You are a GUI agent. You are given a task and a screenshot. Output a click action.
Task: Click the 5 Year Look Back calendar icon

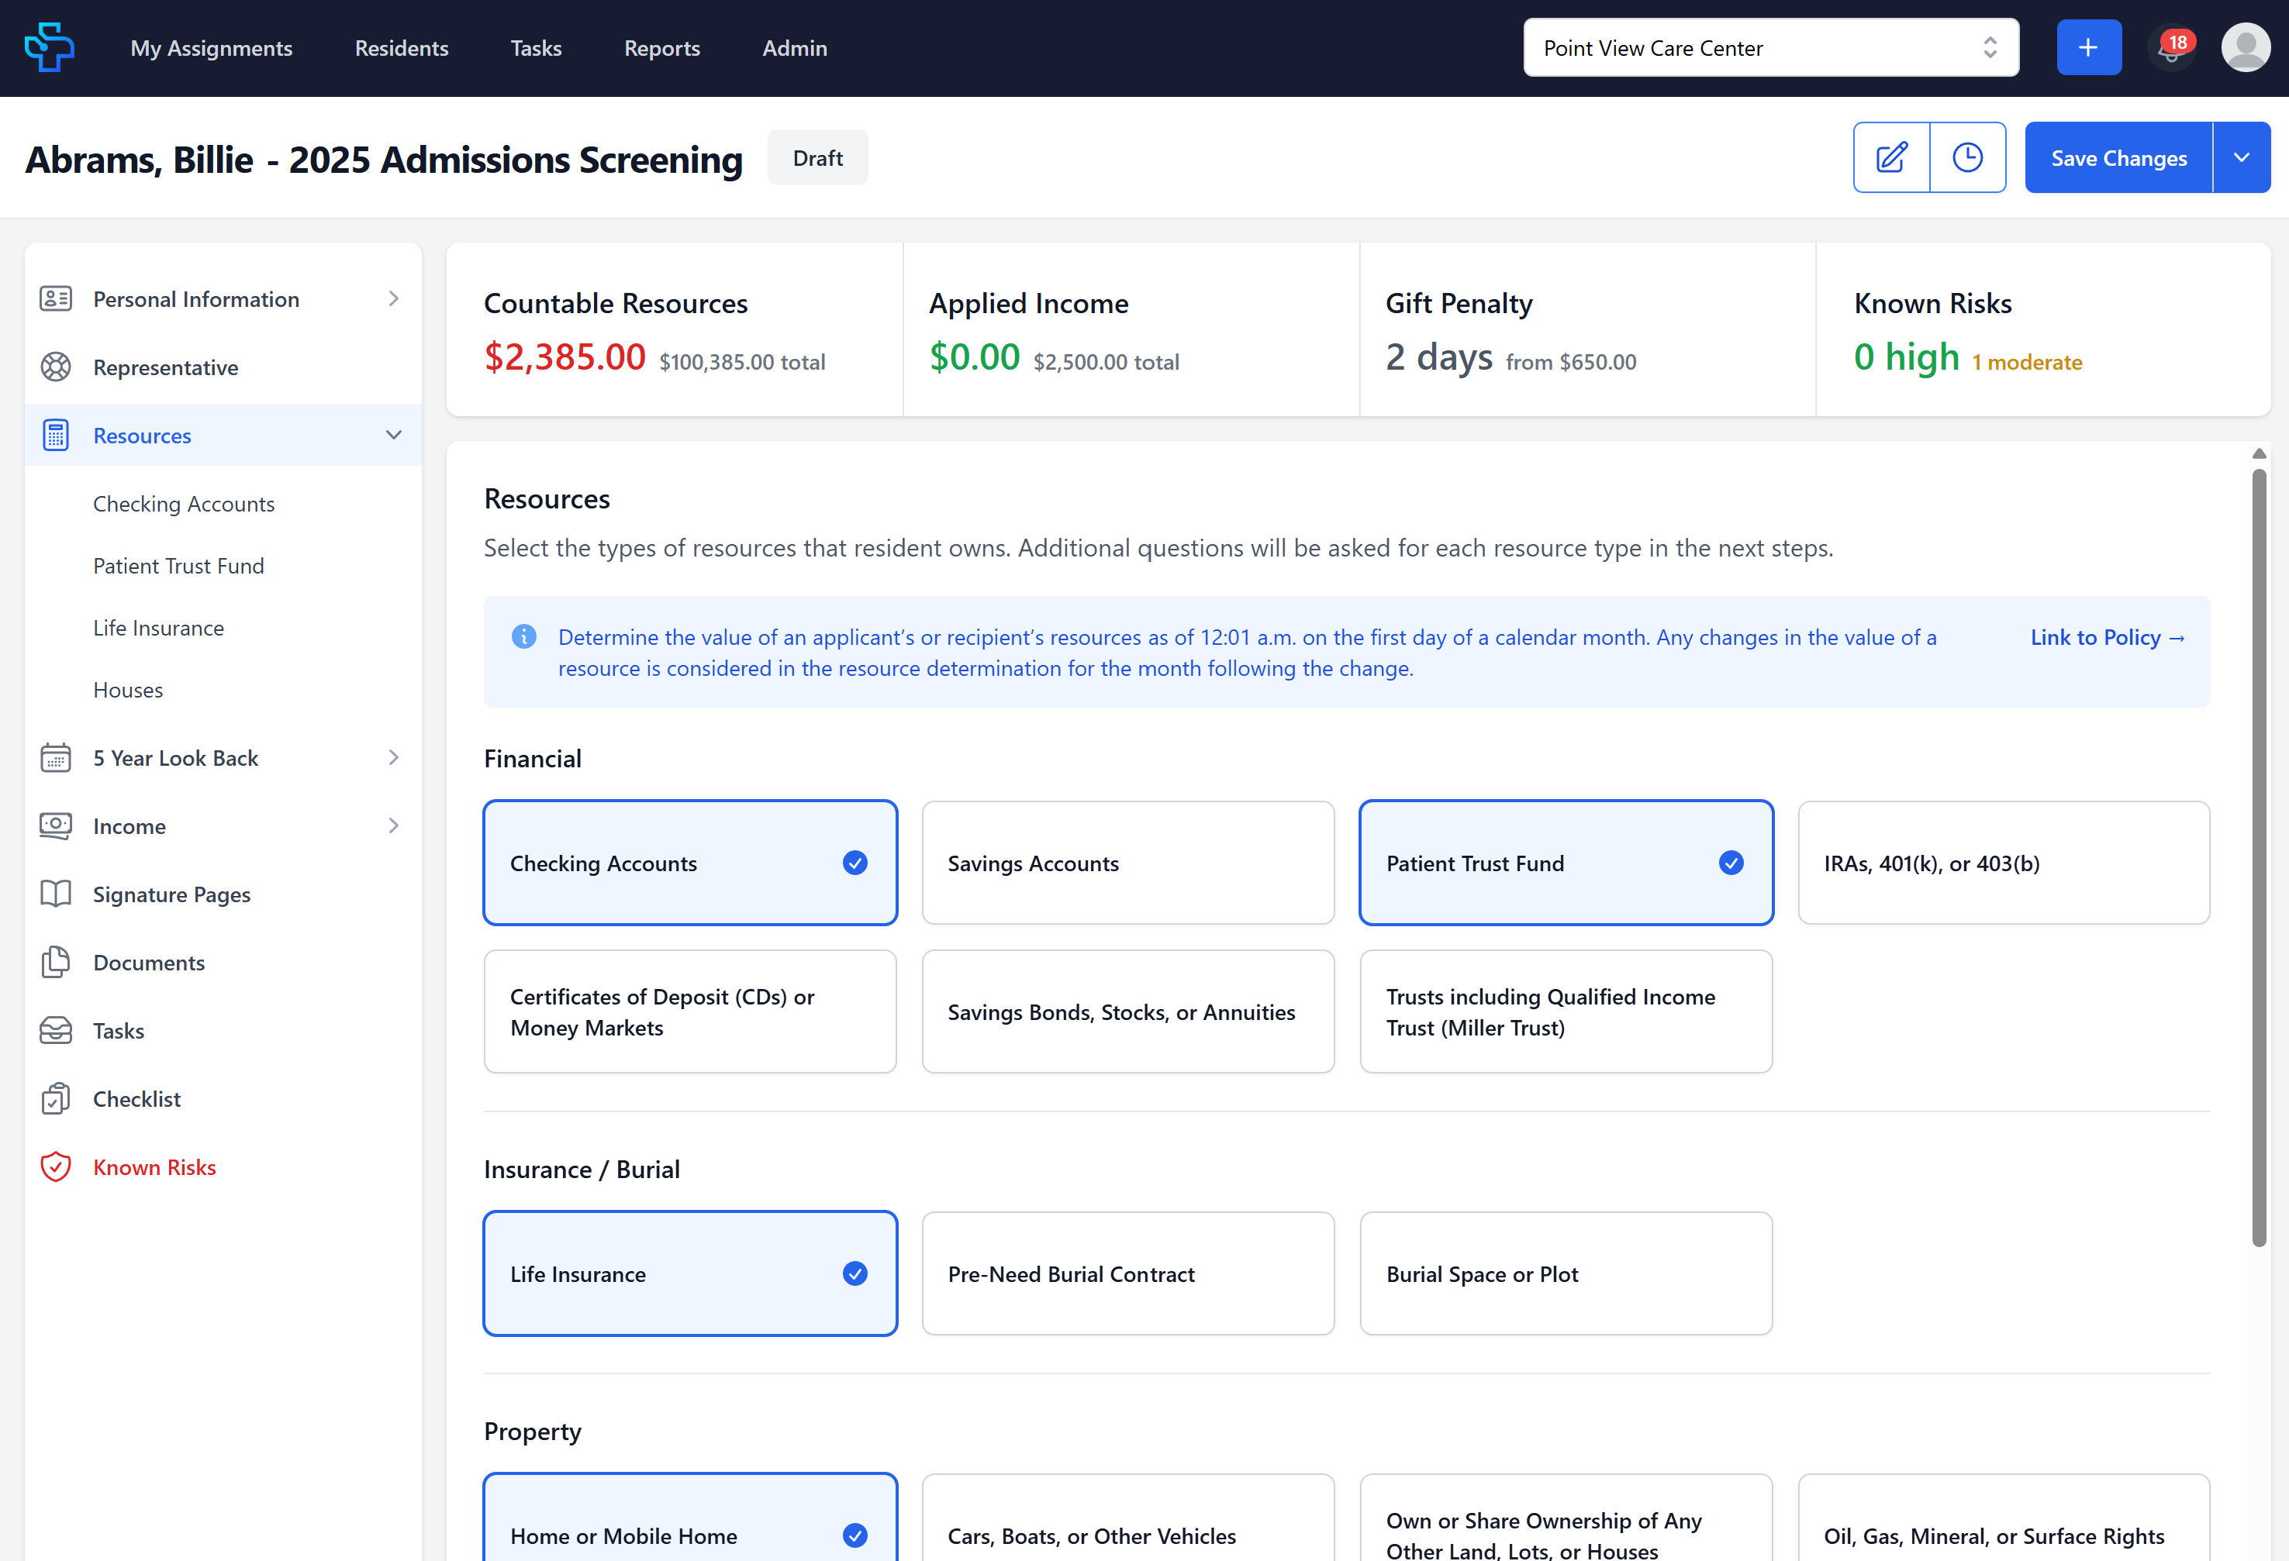click(x=56, y=757)
